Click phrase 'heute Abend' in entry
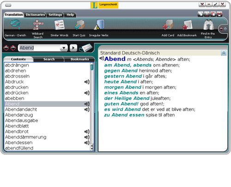This screenshot has width=231, height=187. click(x=121, y=82)
